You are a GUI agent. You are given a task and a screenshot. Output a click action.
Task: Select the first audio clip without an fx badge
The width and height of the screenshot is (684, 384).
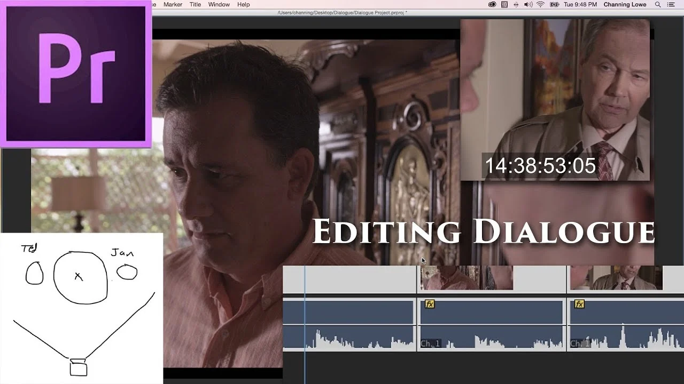click(349, 325)
